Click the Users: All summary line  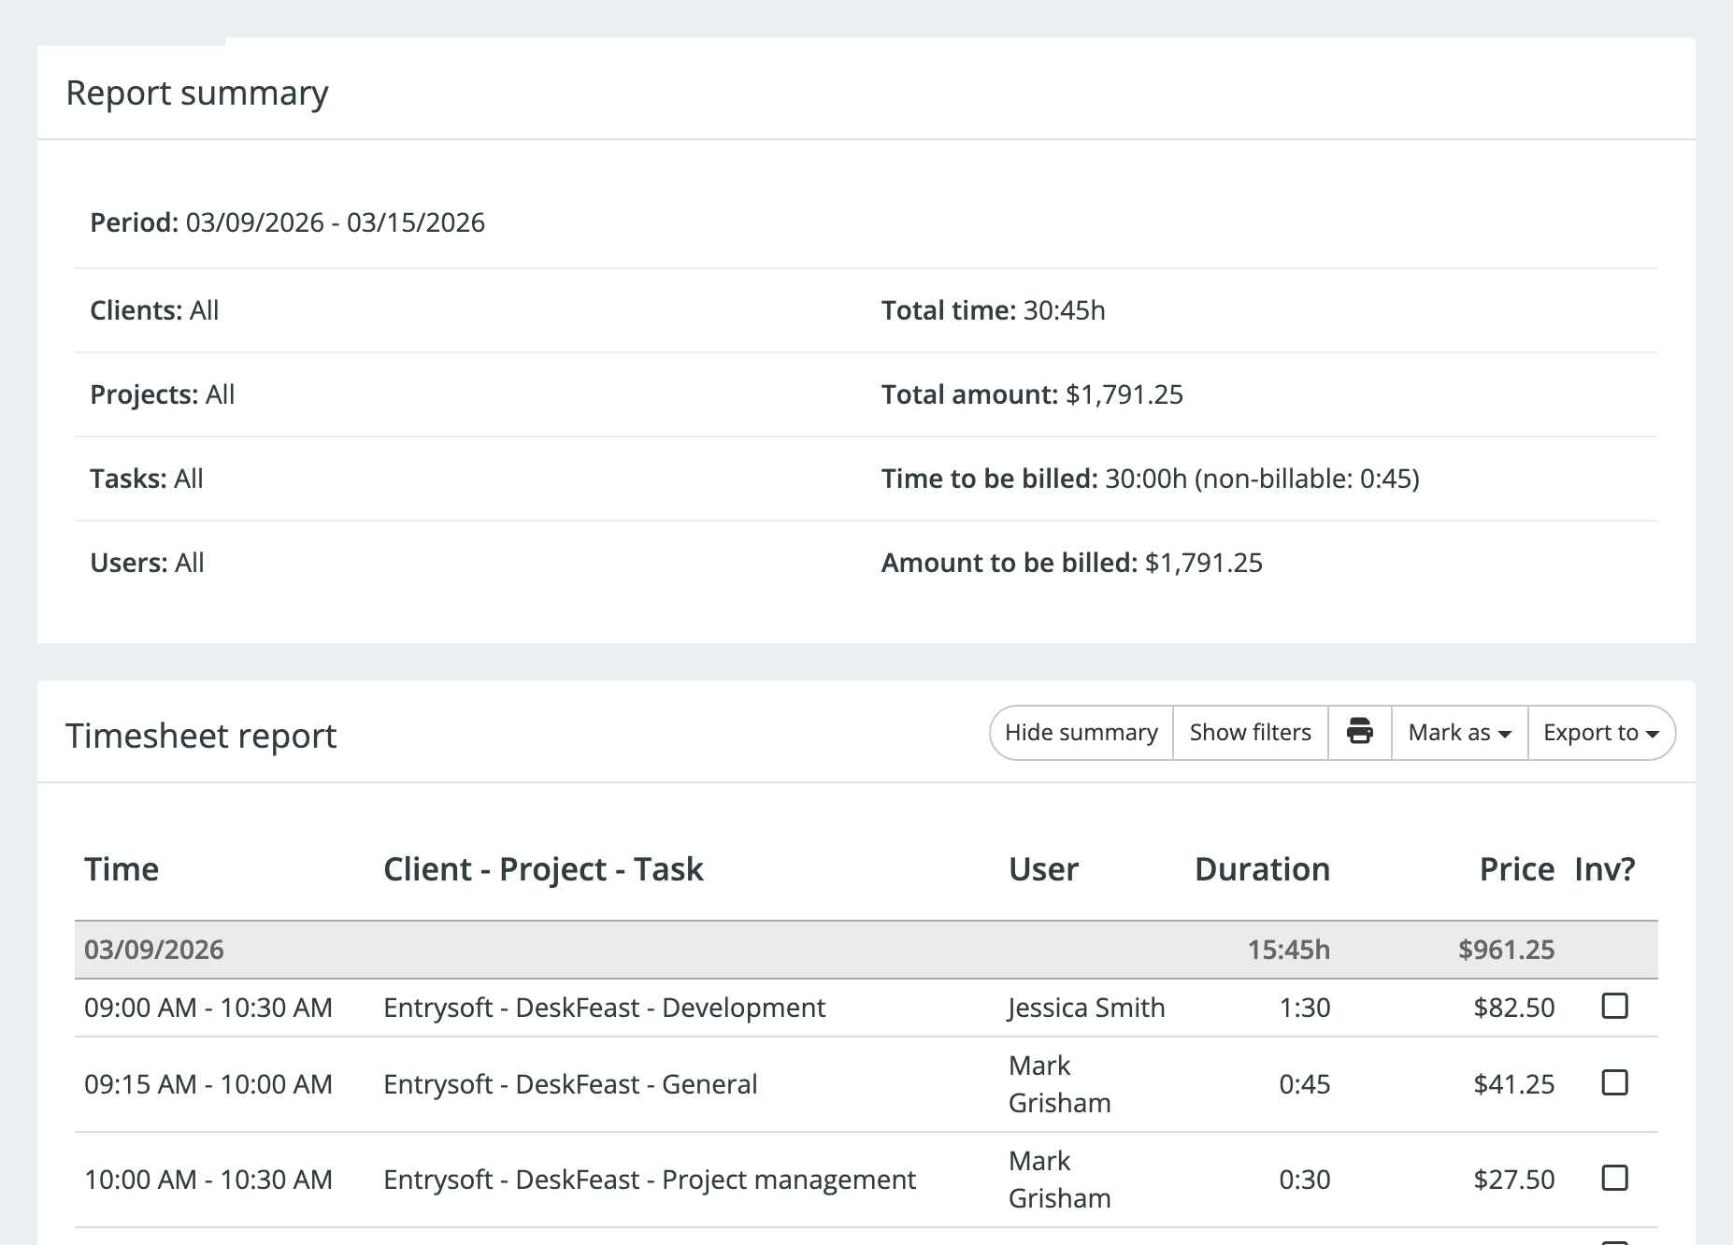tap(147, 563)
